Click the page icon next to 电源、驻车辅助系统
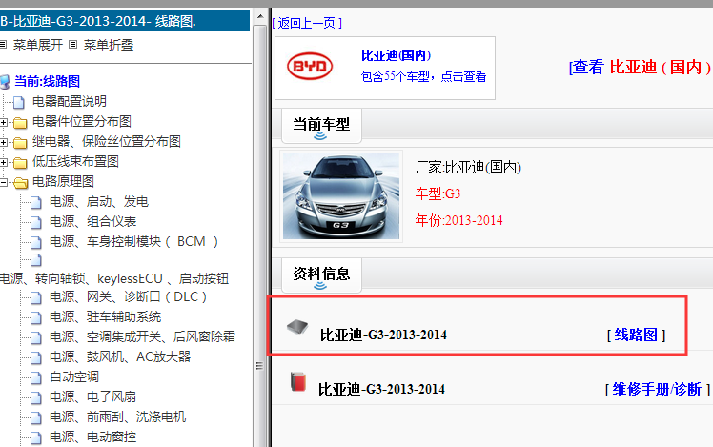The height and width of the screenshot is (447, 713). 36,317
